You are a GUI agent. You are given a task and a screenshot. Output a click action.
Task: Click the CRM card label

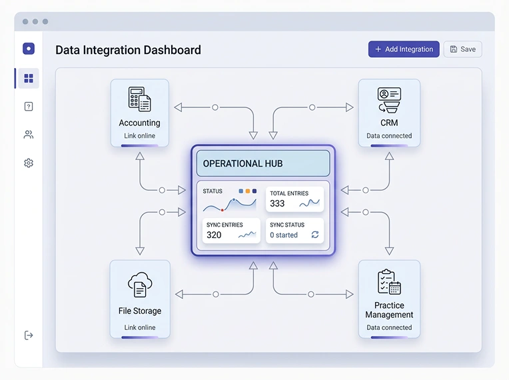(389, 123)
